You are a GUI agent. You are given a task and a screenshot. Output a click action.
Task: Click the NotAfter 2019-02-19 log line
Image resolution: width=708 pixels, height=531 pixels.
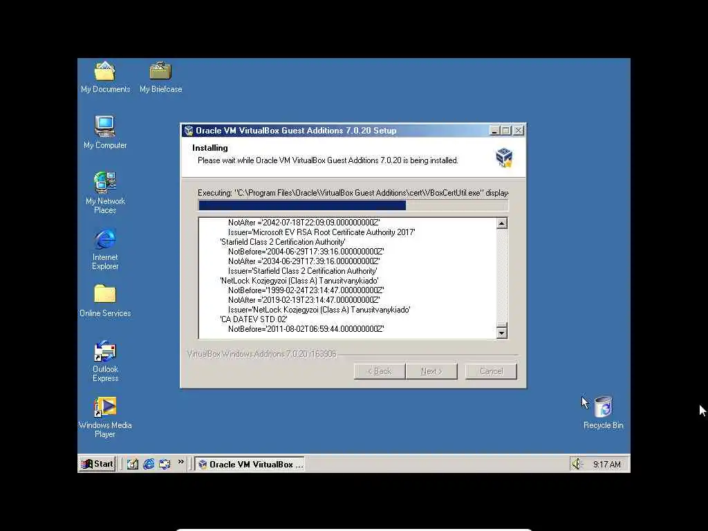(x=304, y=300)
